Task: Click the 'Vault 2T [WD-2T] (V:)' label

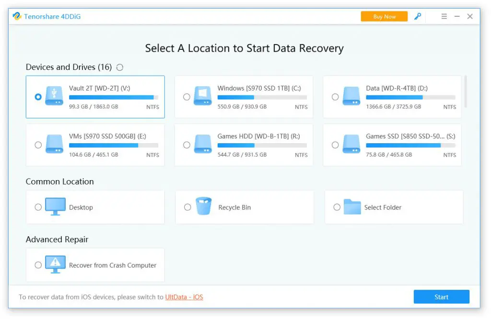Action: tap(100, 88)
